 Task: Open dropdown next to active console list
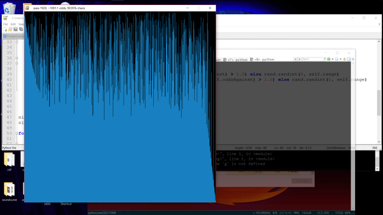pos(340,59)
